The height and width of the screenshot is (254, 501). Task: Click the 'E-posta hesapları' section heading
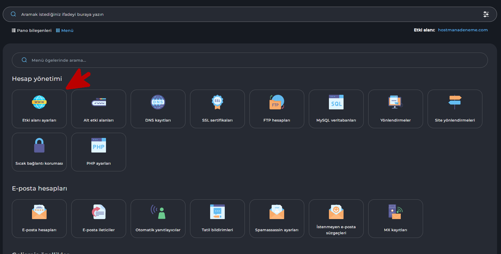click(x=40, y=188)
